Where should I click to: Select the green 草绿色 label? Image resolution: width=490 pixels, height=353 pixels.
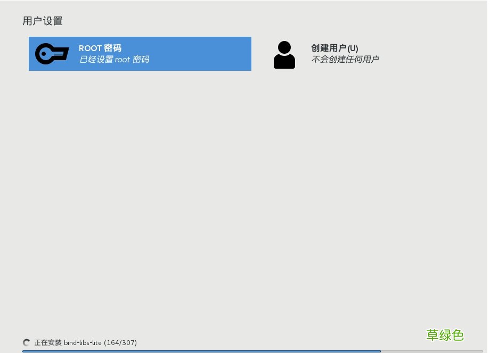445,335
